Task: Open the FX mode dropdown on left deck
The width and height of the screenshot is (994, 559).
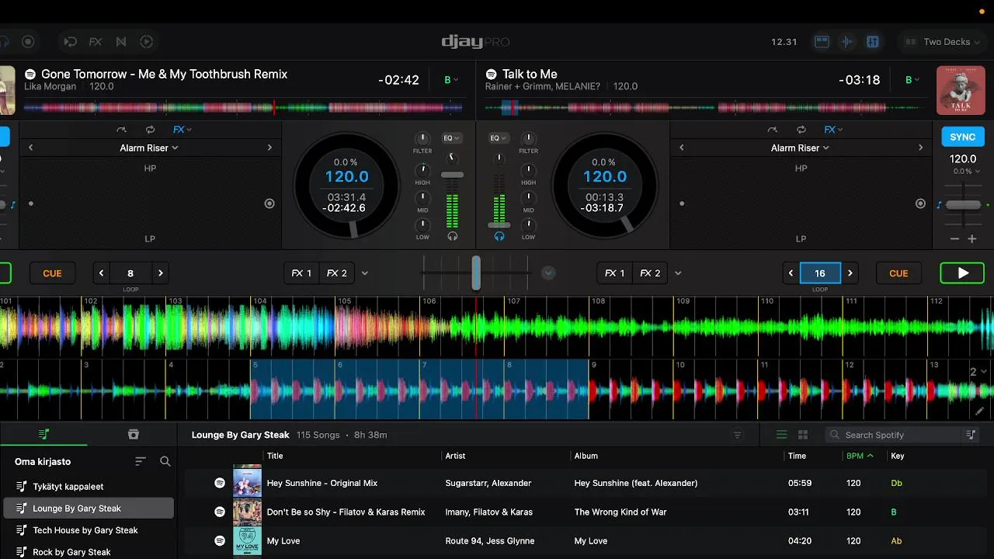Action: [x=182, y=130]
